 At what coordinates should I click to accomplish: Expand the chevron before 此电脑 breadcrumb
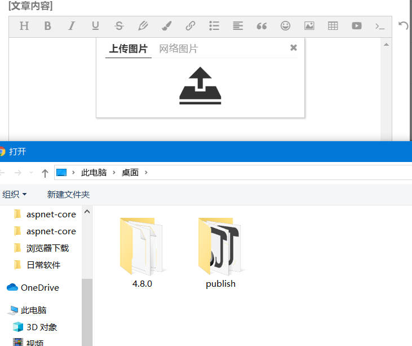tap(74, 173)
